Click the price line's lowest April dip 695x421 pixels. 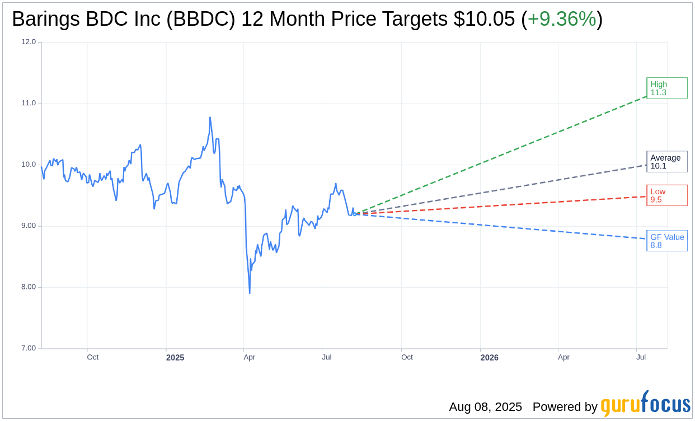(x=250, y=293)
